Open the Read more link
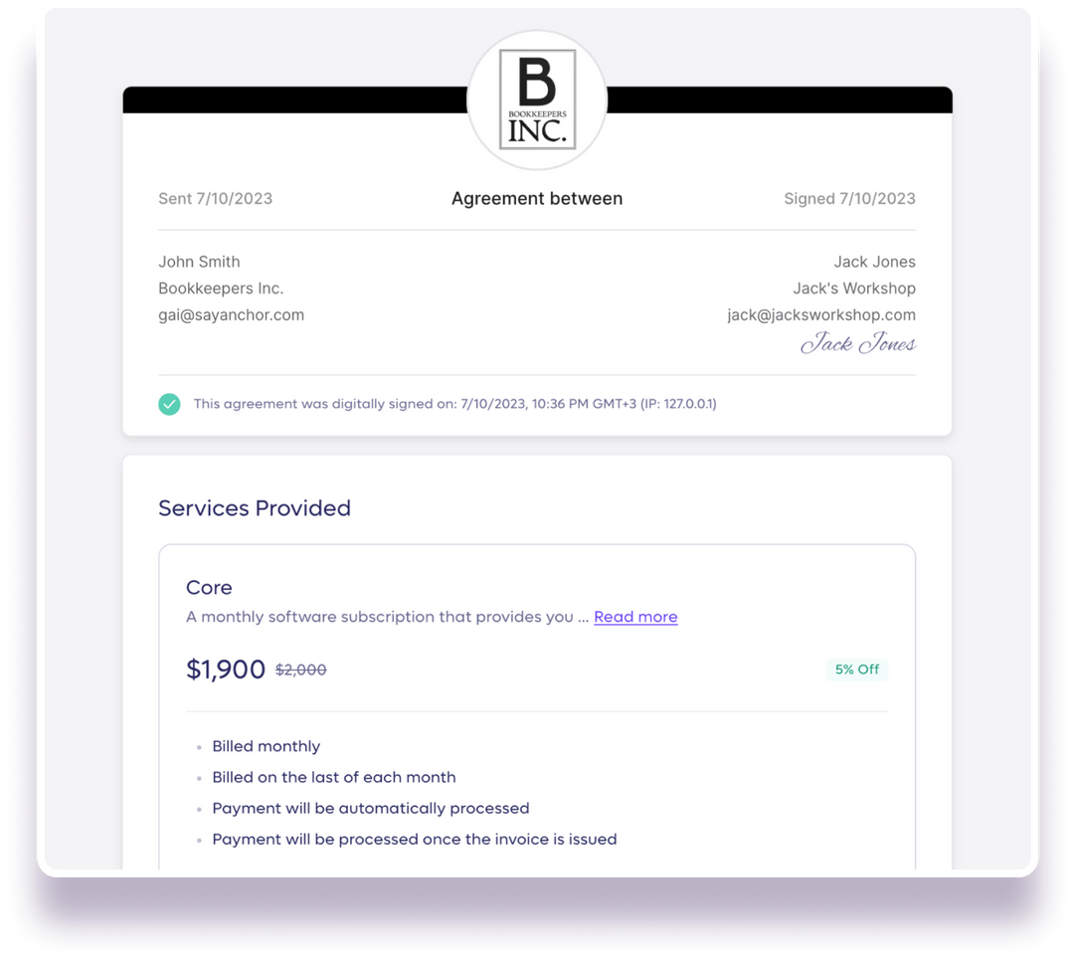This screenshot has width=1074, height=960. point(635,617)
